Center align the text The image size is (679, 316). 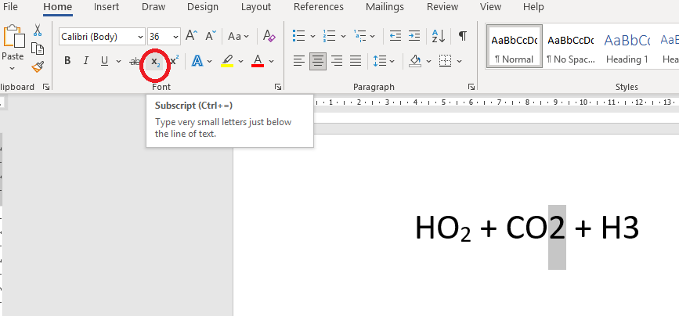pyautogui.click(x=318, y=61)
